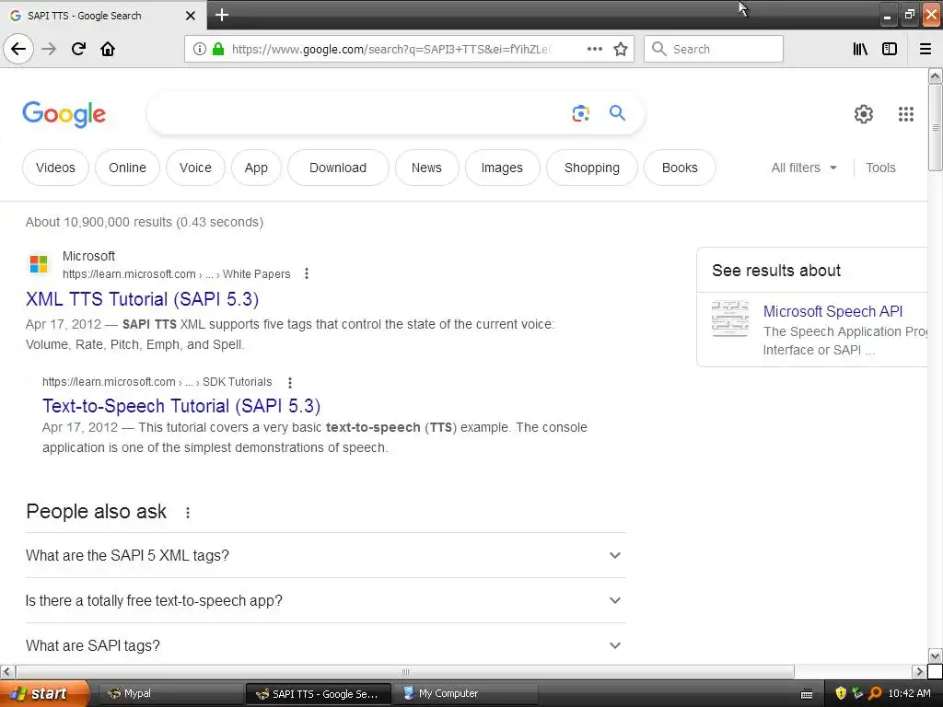Open page actions three-dot menu in address bar
Screen dimensions: 943x707
[594, 49]
